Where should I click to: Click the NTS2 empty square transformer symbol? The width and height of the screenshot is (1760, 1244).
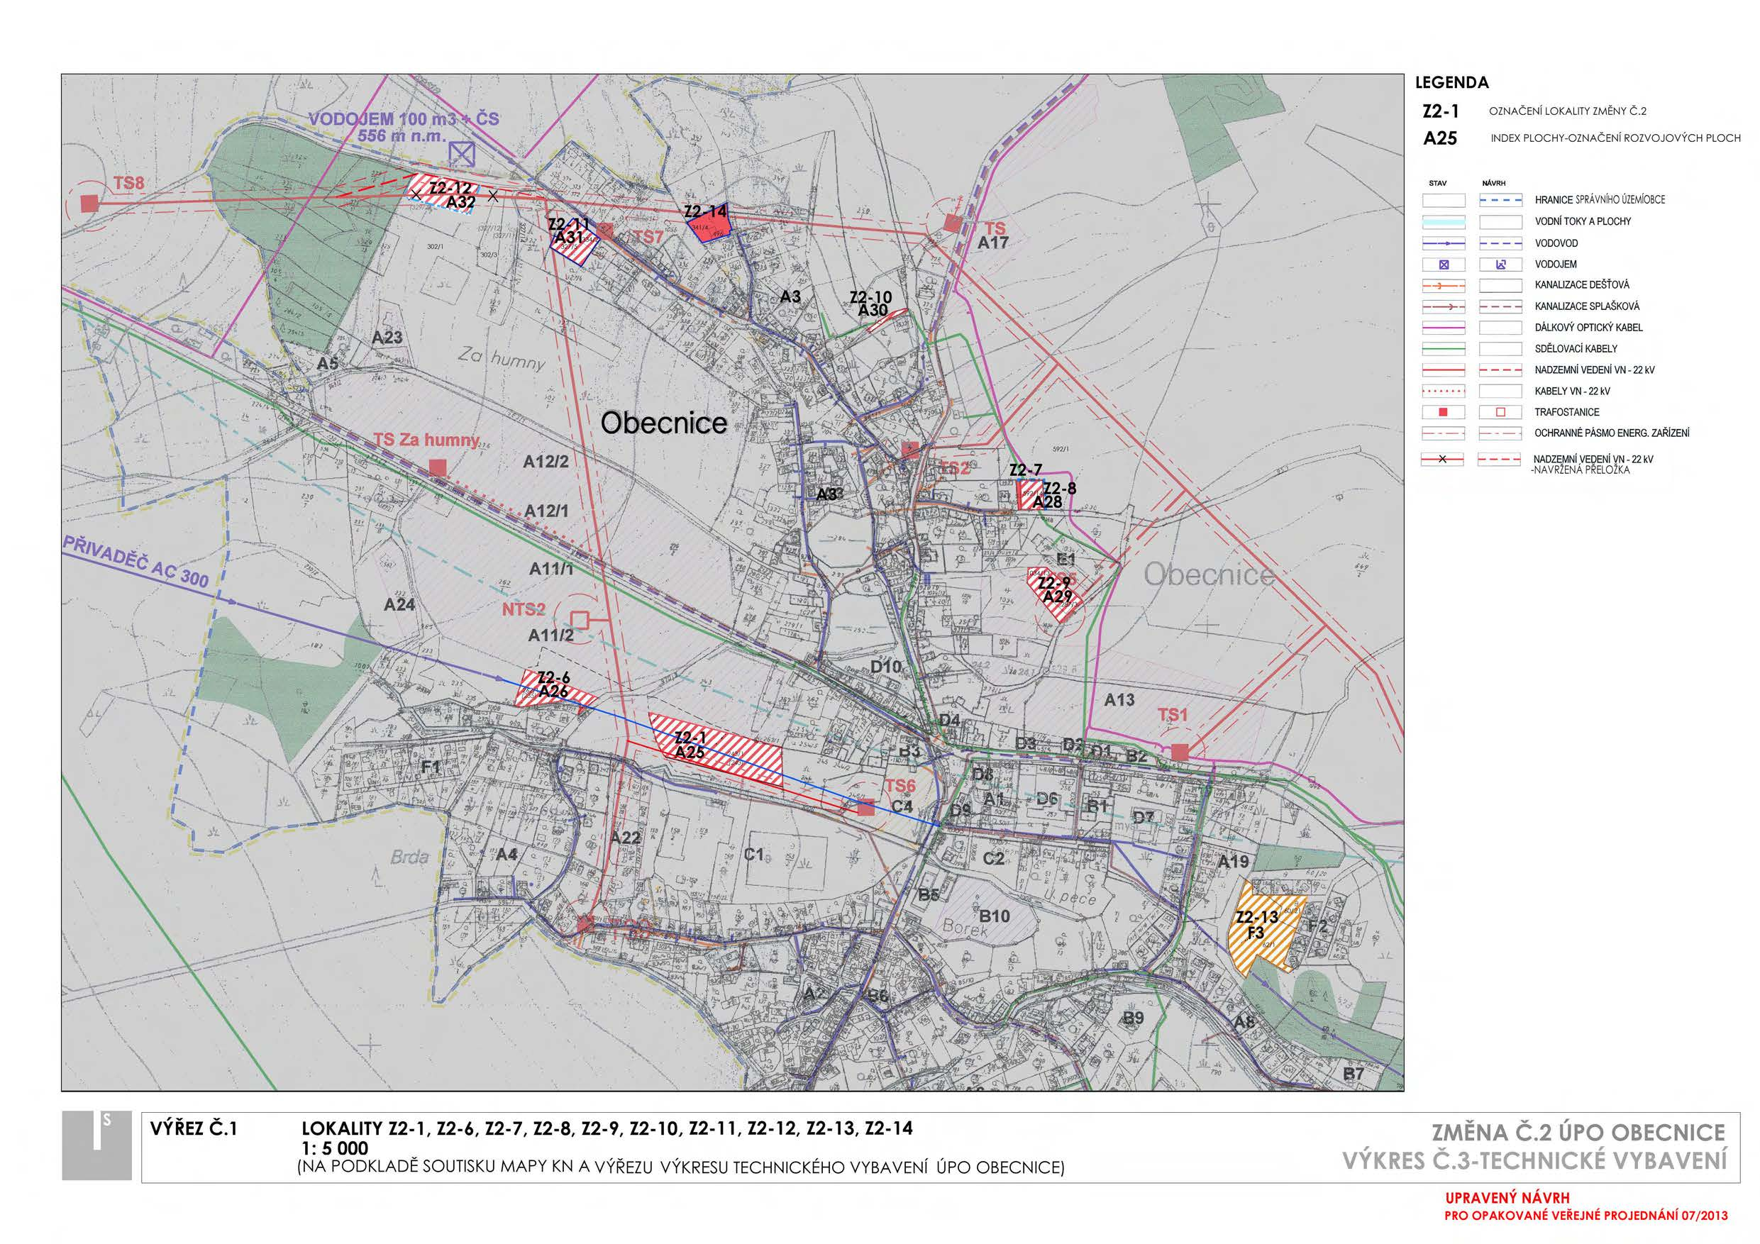click(x=581, y=618)
